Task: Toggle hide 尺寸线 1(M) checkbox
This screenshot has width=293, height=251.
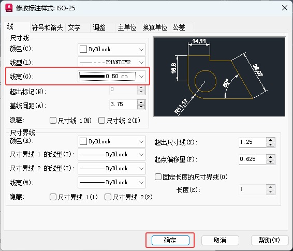Action: (x=53, y=121)
